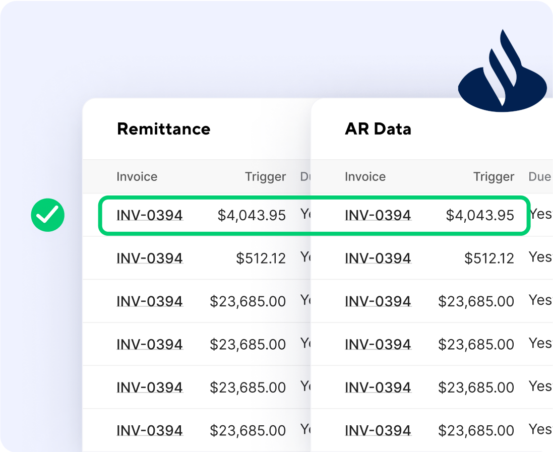Click the $4,043.95 amount in AR Data
Screen dimensions: 553x452
[x=480, y=216]
